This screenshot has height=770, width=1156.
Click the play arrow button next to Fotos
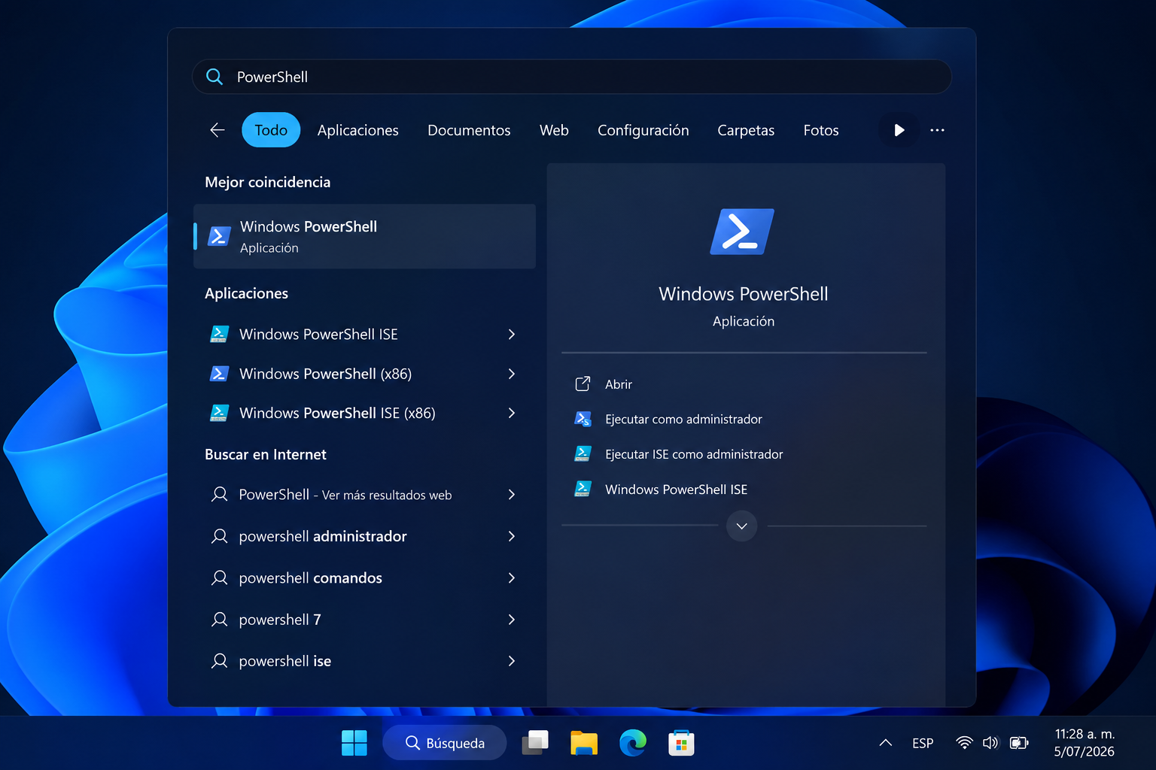(x=899, y=130)
